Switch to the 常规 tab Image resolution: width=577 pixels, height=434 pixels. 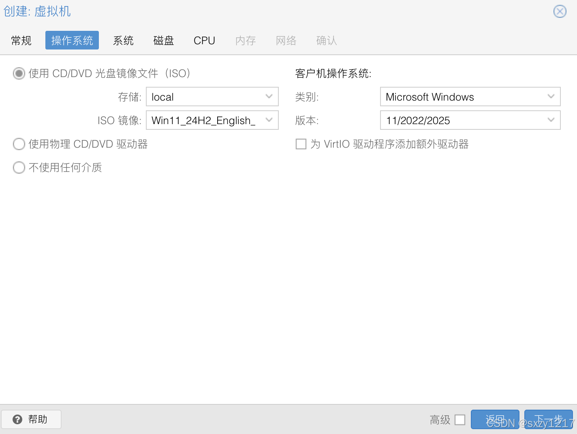point(21,40)
